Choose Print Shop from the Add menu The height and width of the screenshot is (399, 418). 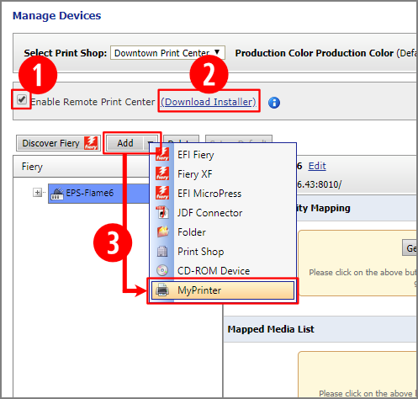click(223, 252)
